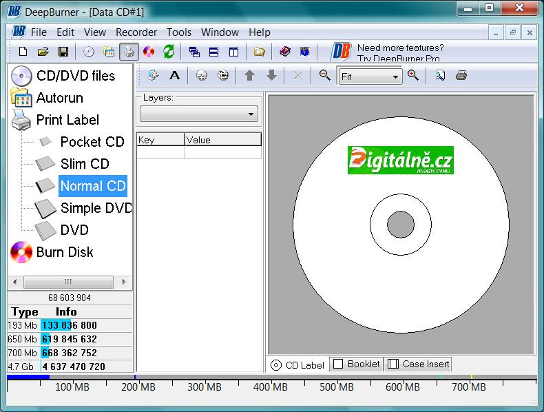544x412 pixels.
Task: Click the printer icon in label toolbar
Action: coord(461,76)
